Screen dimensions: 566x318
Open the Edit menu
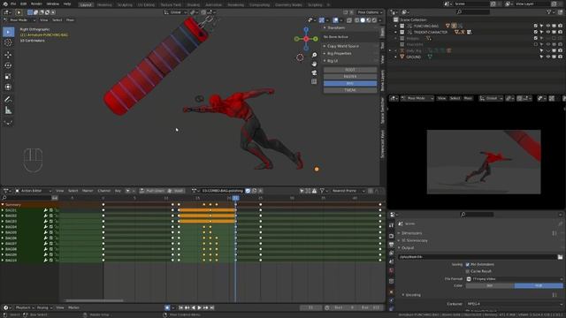click(24, 4)
